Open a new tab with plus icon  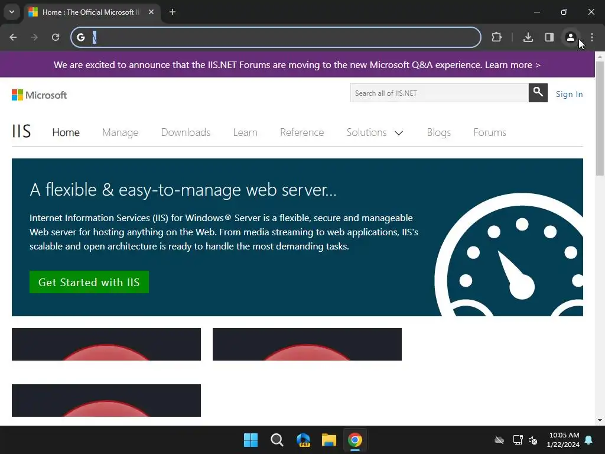point(173,12)
